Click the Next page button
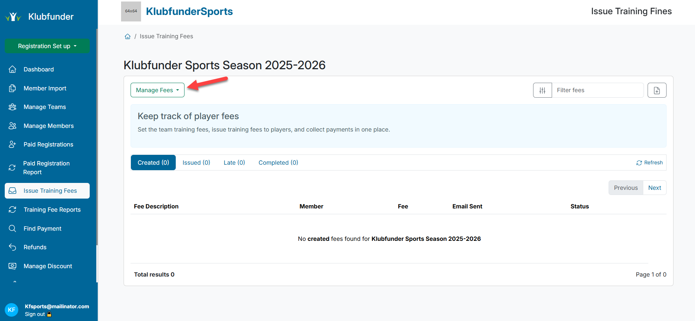Screen dimensions: 695x321 click(x=655, y=188)
